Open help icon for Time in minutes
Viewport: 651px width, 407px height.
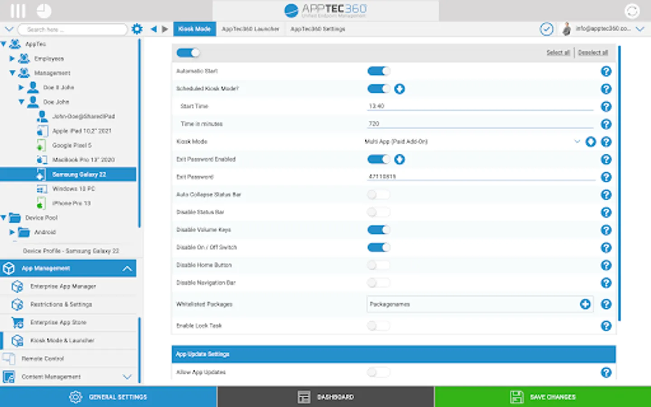tap(606, 124)
